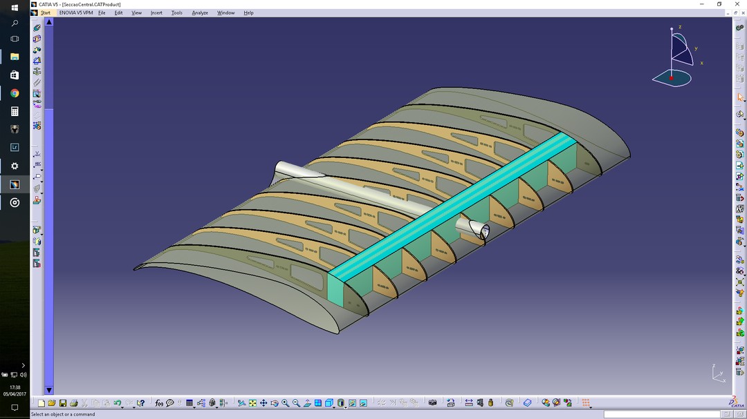Click the Save diskette icon

(63, 403)
